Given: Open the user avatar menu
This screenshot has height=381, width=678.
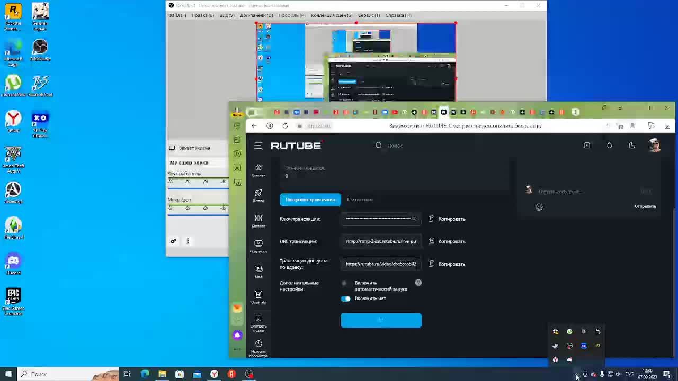Looking at the screenshot, I should [655, 146].
